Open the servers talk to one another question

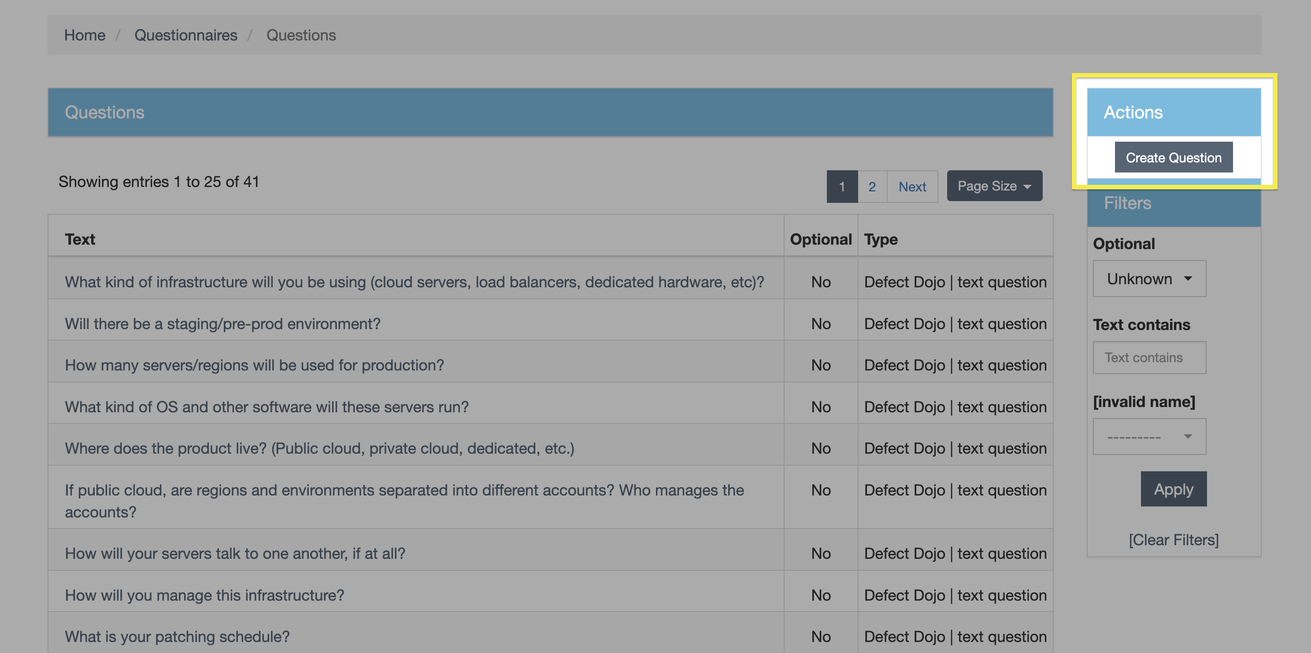pyautogui.click(x=235, y=554)
